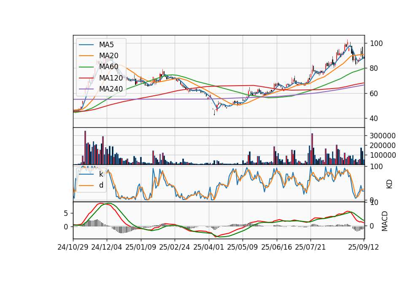Click the MA120 legend label
Viewport: 405px width, 291px height.
point(111,78)
